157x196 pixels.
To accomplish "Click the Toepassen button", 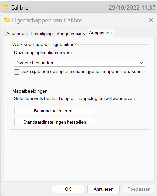I will pos(139,189).
